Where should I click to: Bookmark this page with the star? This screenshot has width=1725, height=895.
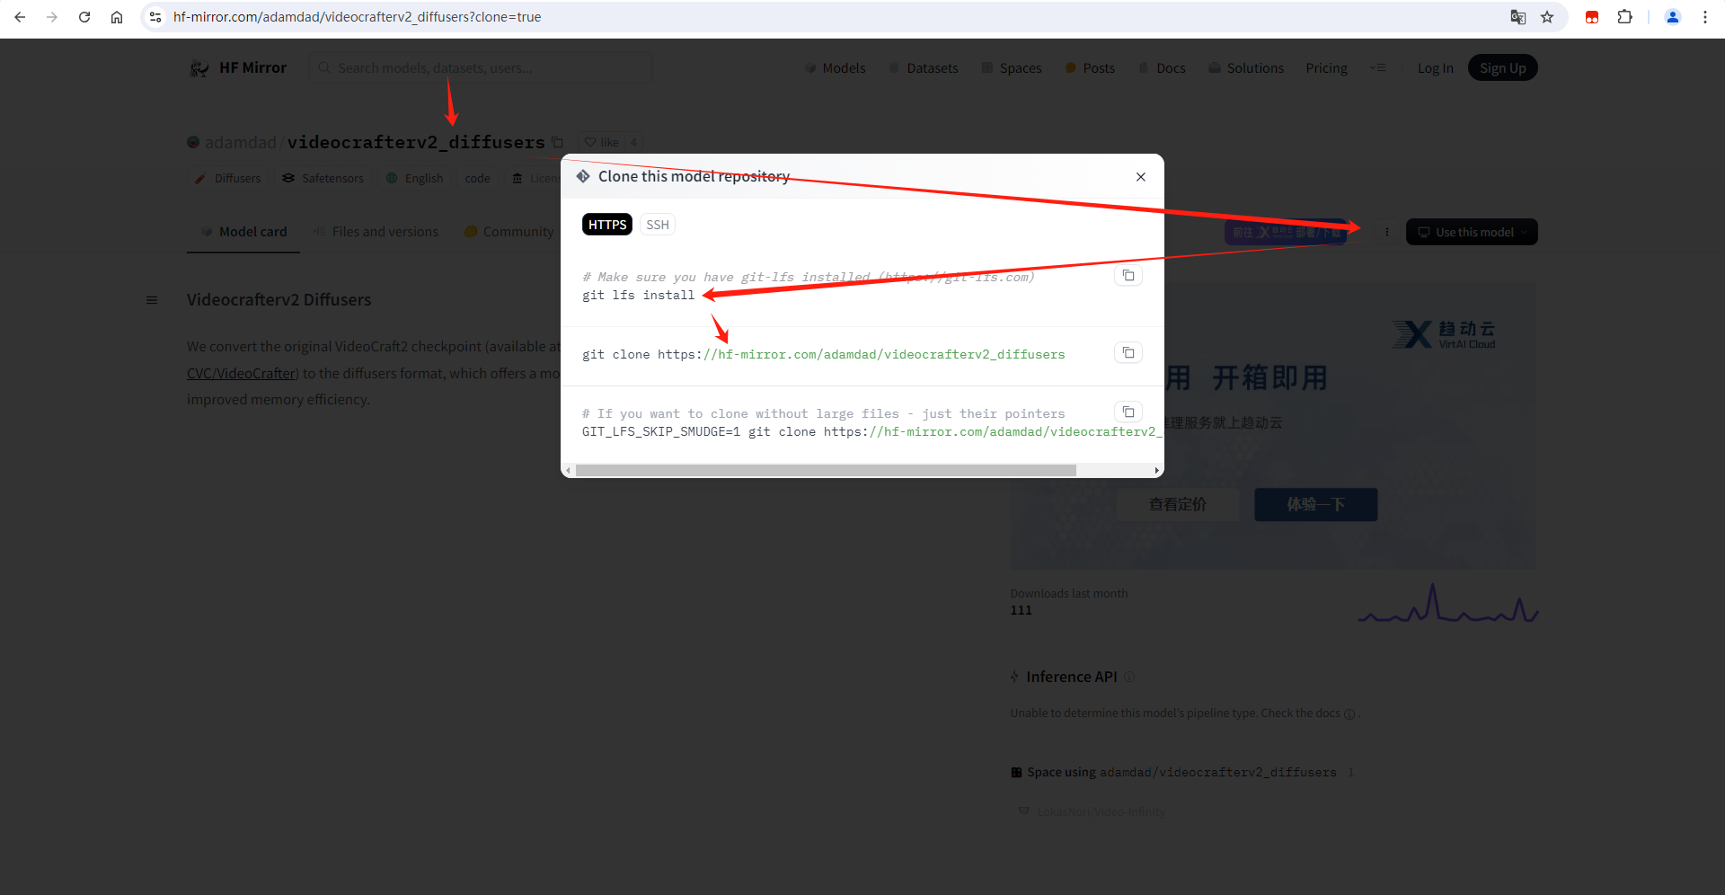click(x=1547, y=17)
